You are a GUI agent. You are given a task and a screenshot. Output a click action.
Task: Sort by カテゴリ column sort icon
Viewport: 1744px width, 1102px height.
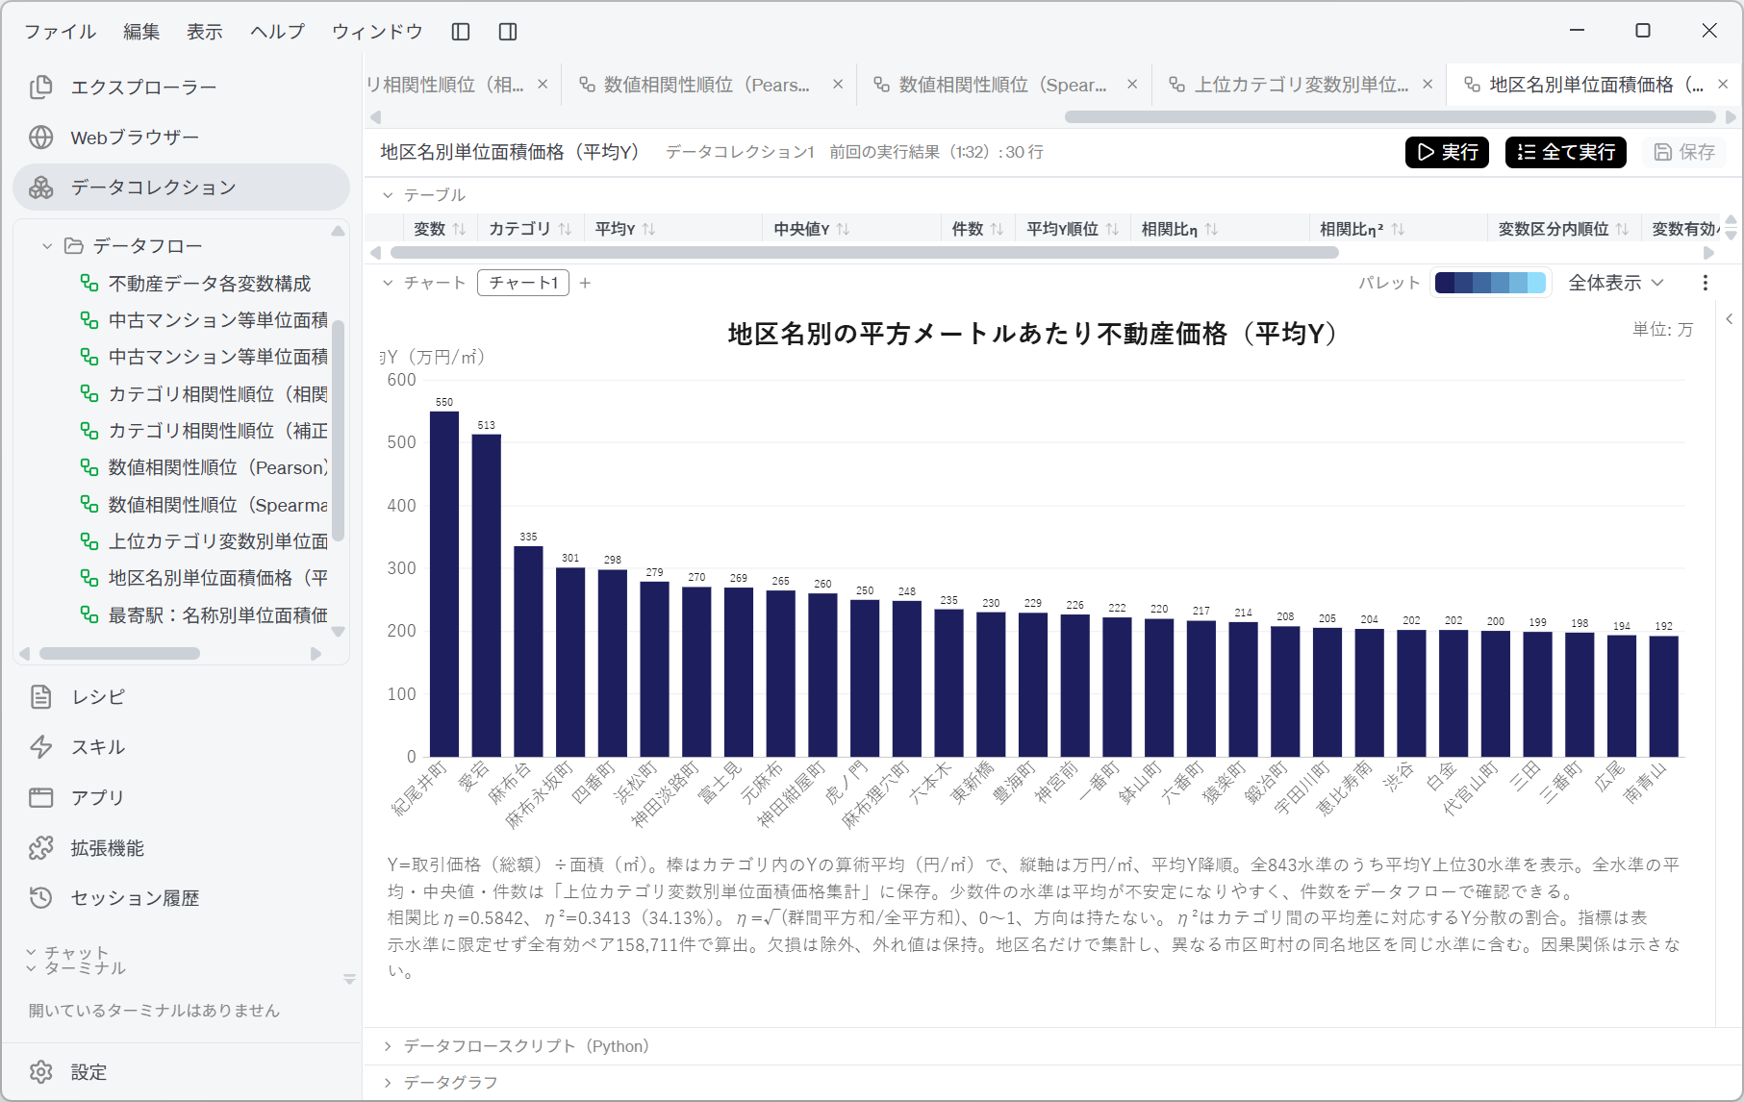565,229
